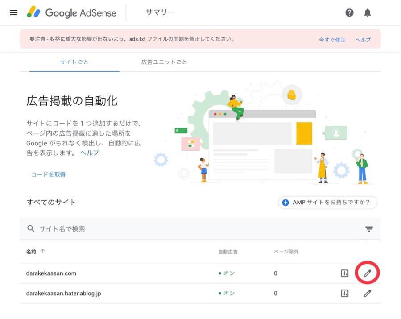
Task: Open report chart icon for darakekaasan.hatenablog.jp
Action: tap(344, 293)
